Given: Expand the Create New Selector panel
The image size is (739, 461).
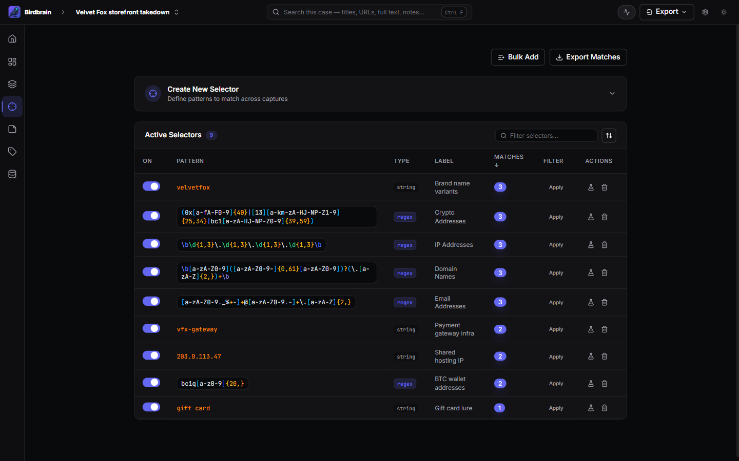Looking at the screenshot, I should click(380, 94).
